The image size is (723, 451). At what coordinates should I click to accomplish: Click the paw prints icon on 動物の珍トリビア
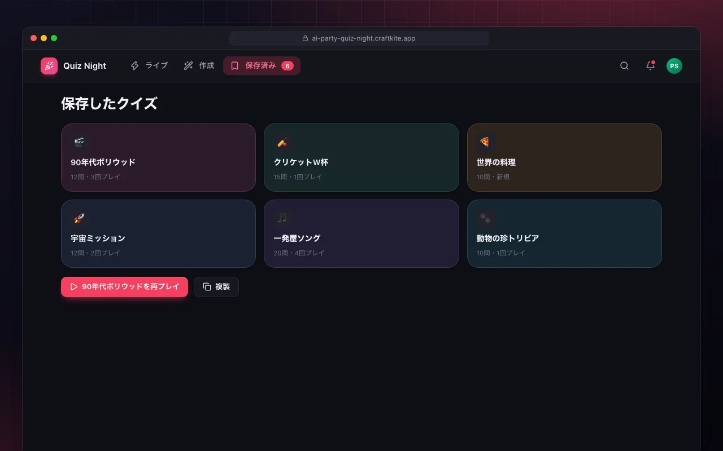486,219
